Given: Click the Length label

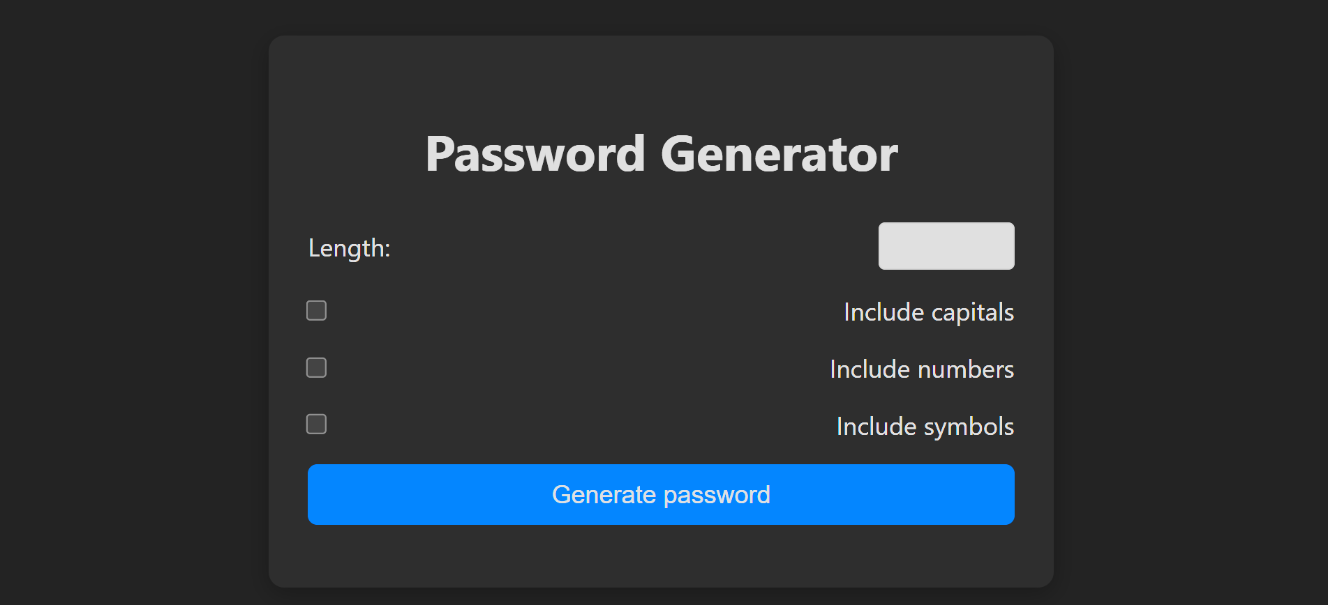Looking at the screenshot, I should [x=349, y=247].
